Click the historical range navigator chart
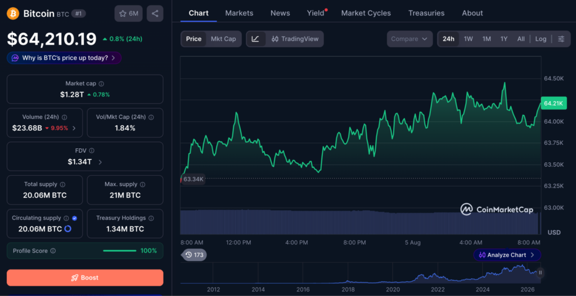 361,273
